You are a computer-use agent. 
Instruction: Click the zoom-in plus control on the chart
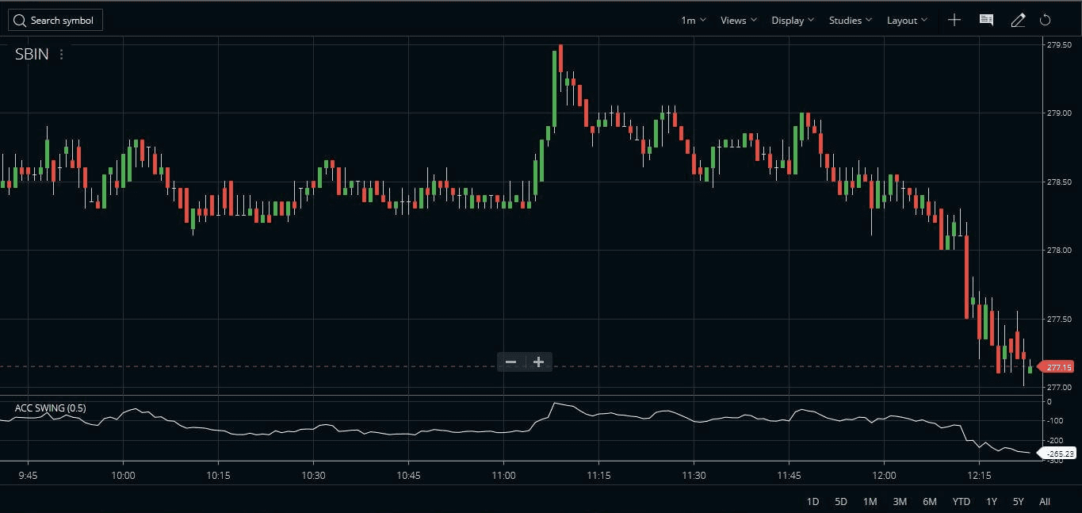click(538, 362)
